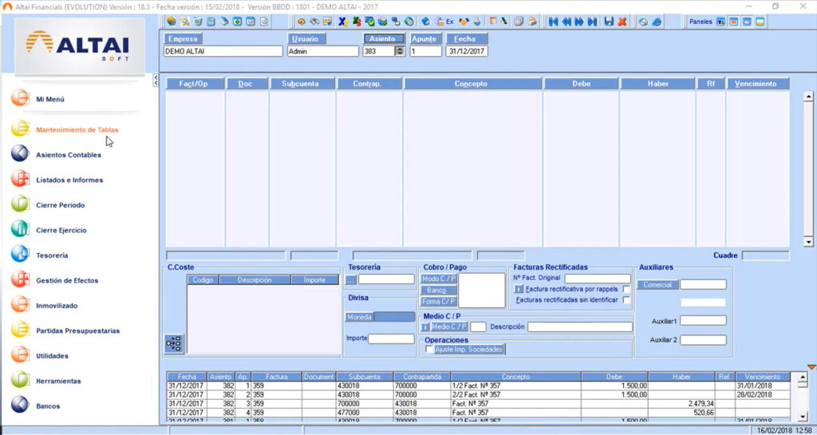Jump to last record arrow icon
The height and width of the screenshot is (435, 817).
click(593, 22)
